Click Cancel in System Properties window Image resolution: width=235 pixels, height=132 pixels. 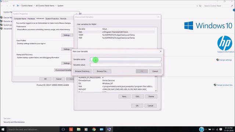(x=59, y=79)
